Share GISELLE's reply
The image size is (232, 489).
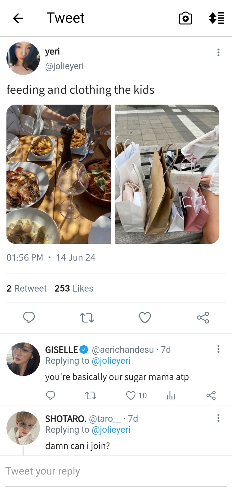pyautogui.click(x=211, y=395)
